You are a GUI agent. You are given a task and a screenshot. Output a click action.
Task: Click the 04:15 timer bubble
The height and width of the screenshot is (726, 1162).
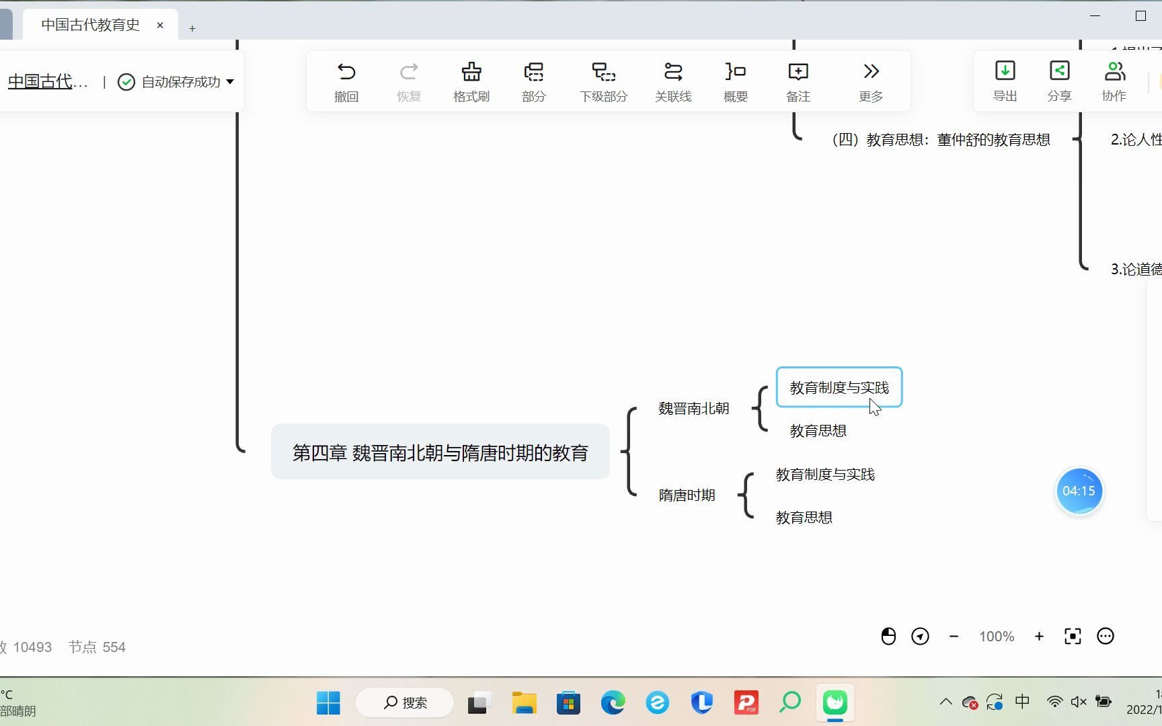click(x=1079, y=491)
